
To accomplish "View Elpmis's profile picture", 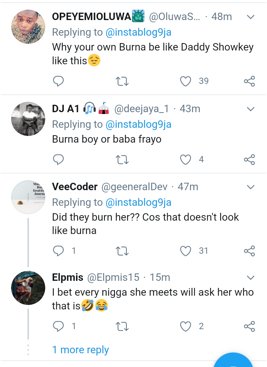I will [28, 288].
